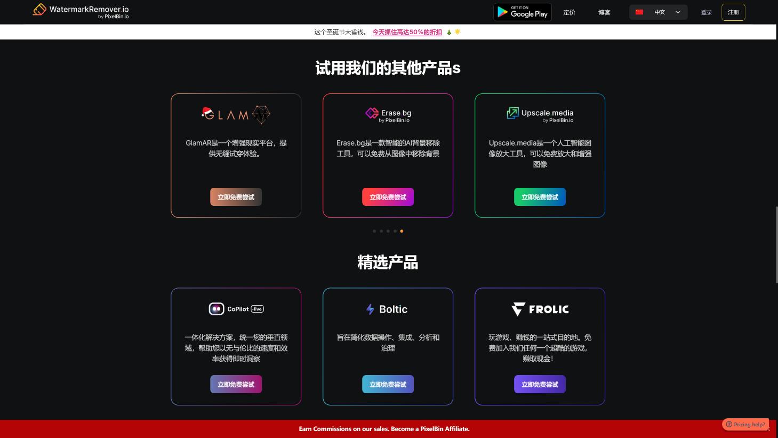The image size is (778, 438).
Task: Open the 定价 pricing menu item
Action: [570, 12]
